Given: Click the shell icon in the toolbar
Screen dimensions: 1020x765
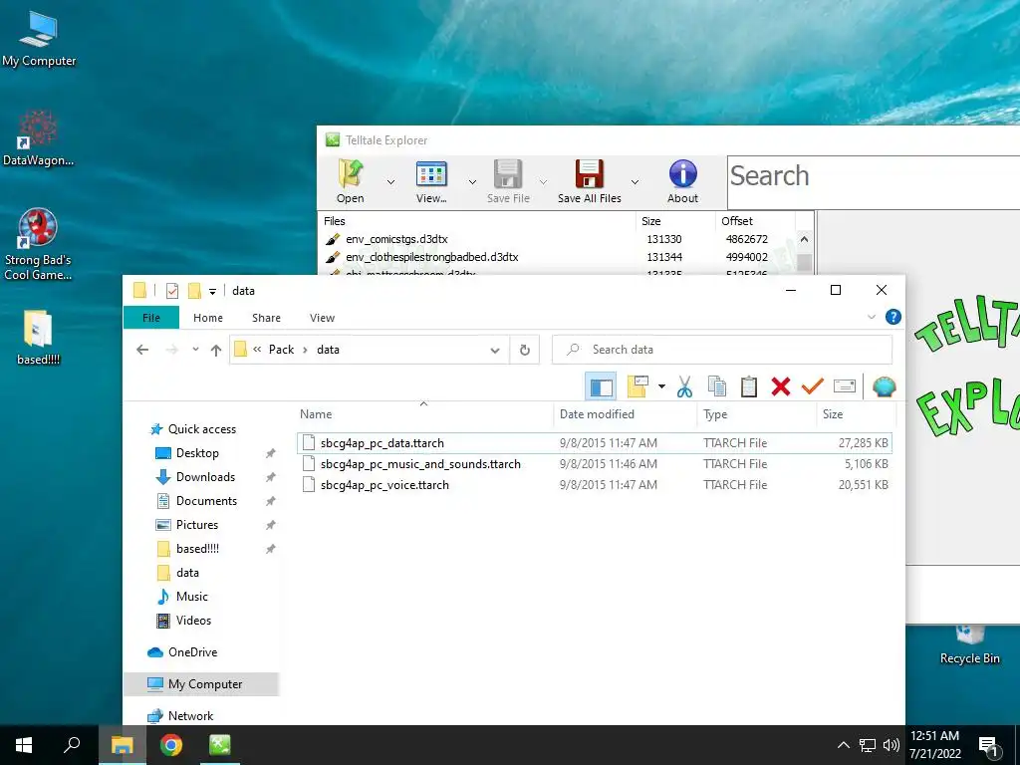Looking at the screenshot, I should (885, 387).
